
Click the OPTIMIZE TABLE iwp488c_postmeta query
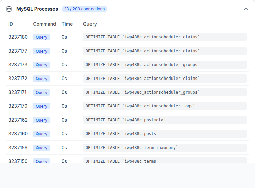tap(165, 120)
